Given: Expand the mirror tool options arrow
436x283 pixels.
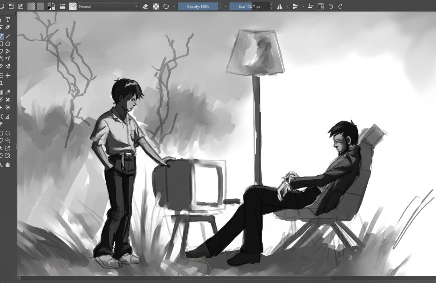Looking at the screenshot, I should click(x=287, y=6).
